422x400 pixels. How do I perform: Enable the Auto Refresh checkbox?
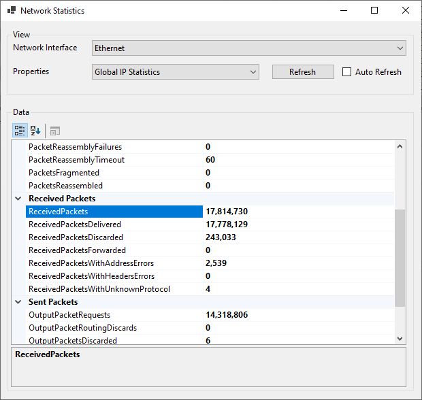pyautogui.click(x=346, y=72)
